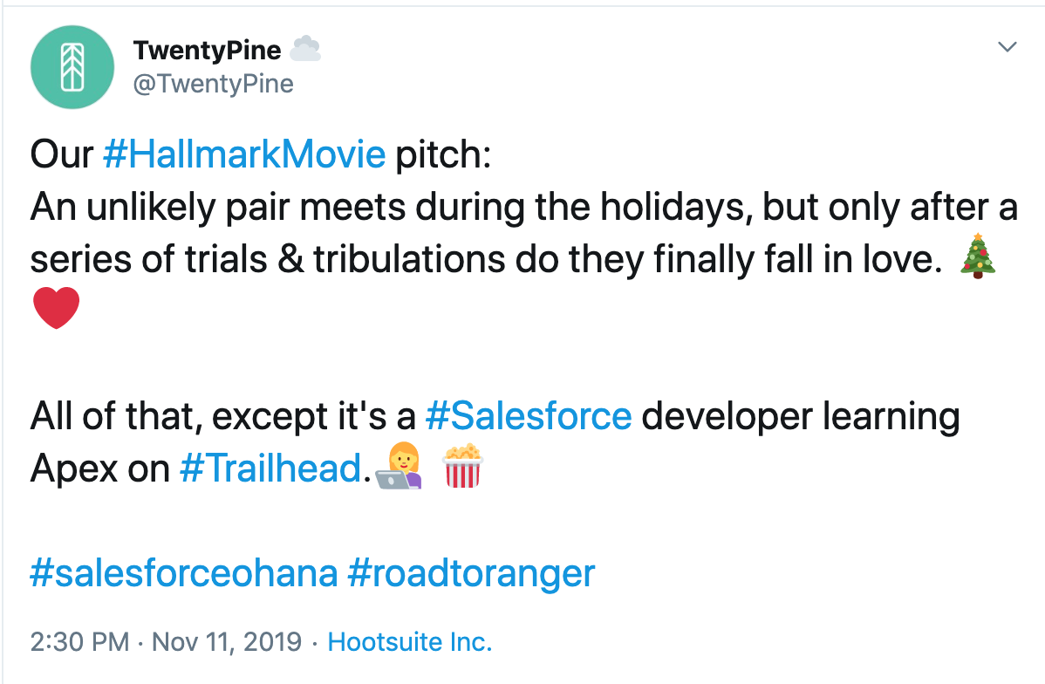
Task: Visit the #roadtoranger hashtag
Action: pos(471,573)
